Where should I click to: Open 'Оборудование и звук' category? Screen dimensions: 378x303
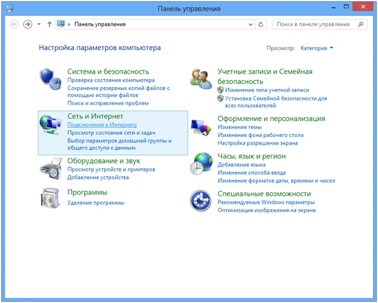[103, 161]
